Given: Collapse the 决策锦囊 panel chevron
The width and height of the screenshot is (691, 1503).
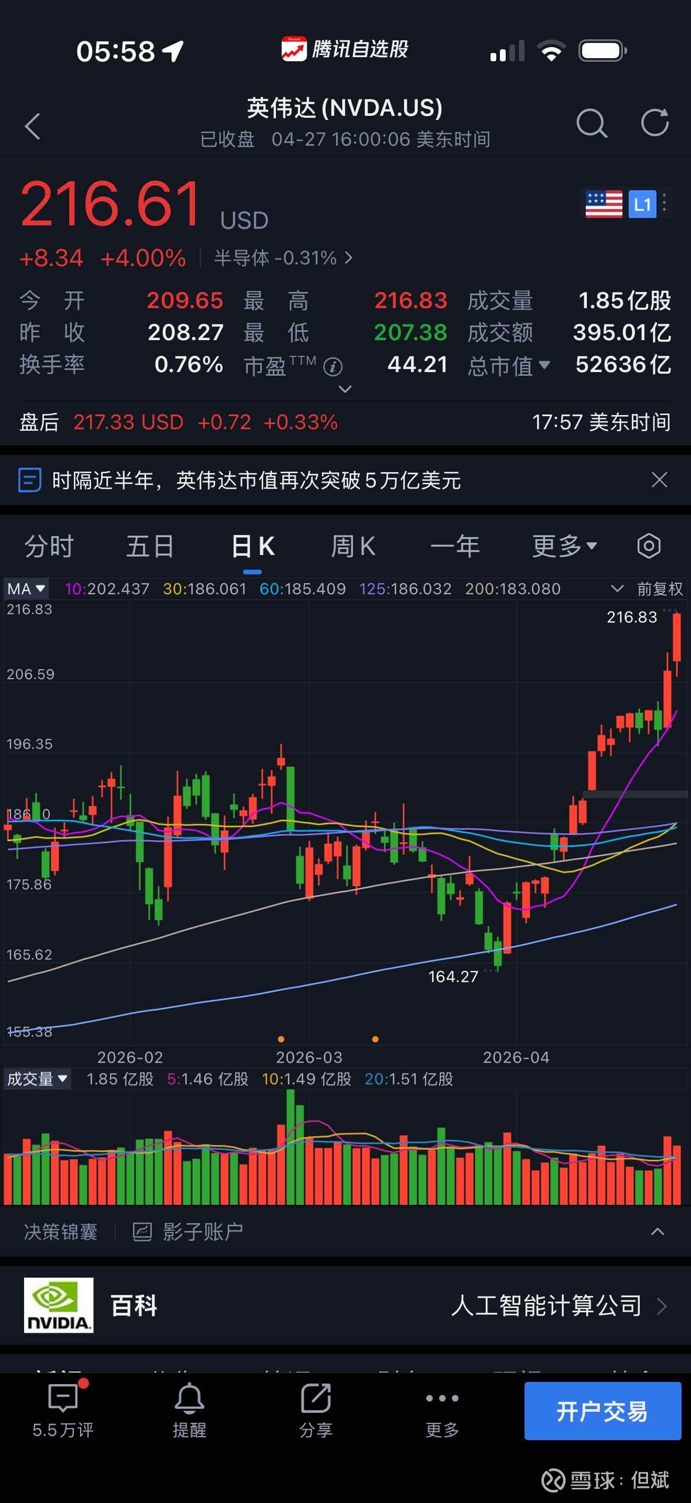Looking at the screenshot, I should click(x=657, y=1232).
